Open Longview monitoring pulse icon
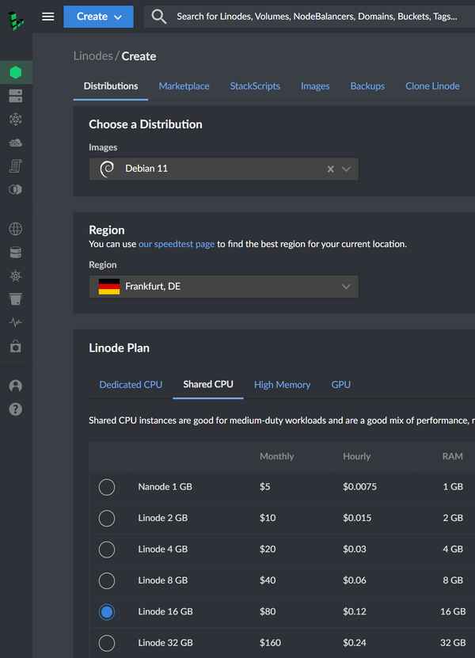This screenshot has height=658, width=475. [x=16, y=323]
